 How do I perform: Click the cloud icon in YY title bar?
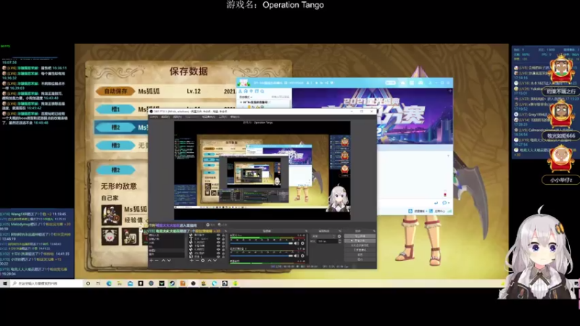(x=403, y=83)
